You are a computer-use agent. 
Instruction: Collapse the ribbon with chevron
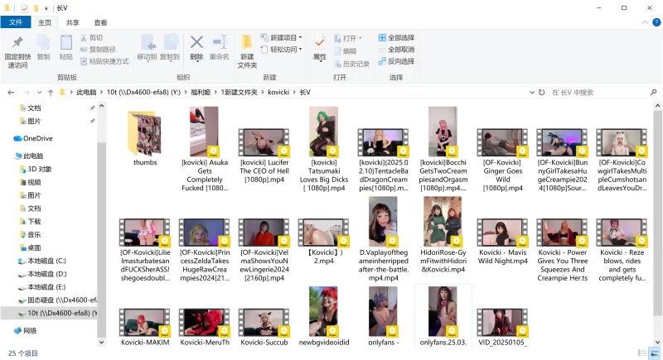tap(645, 22)
